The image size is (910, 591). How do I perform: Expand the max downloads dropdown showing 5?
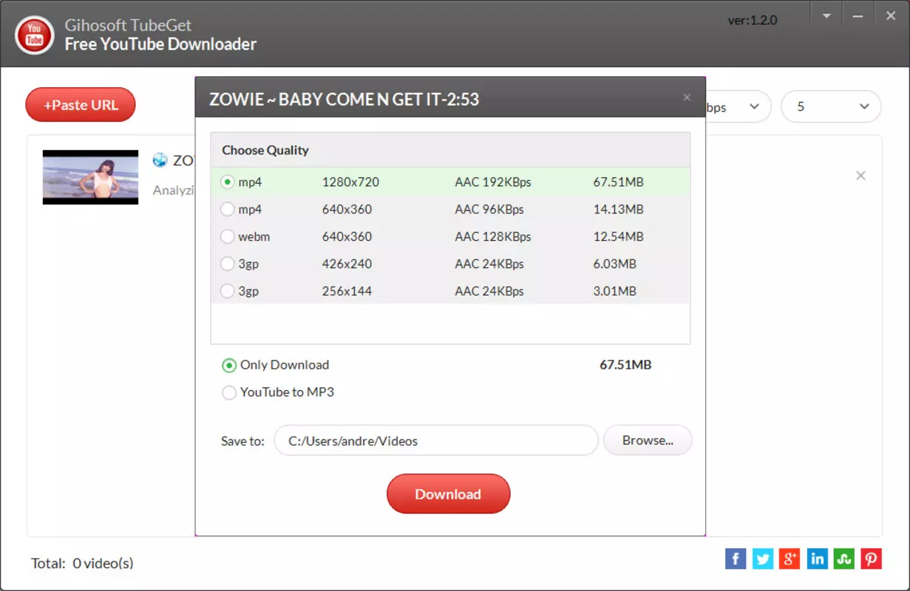click(x=831, y=106)
